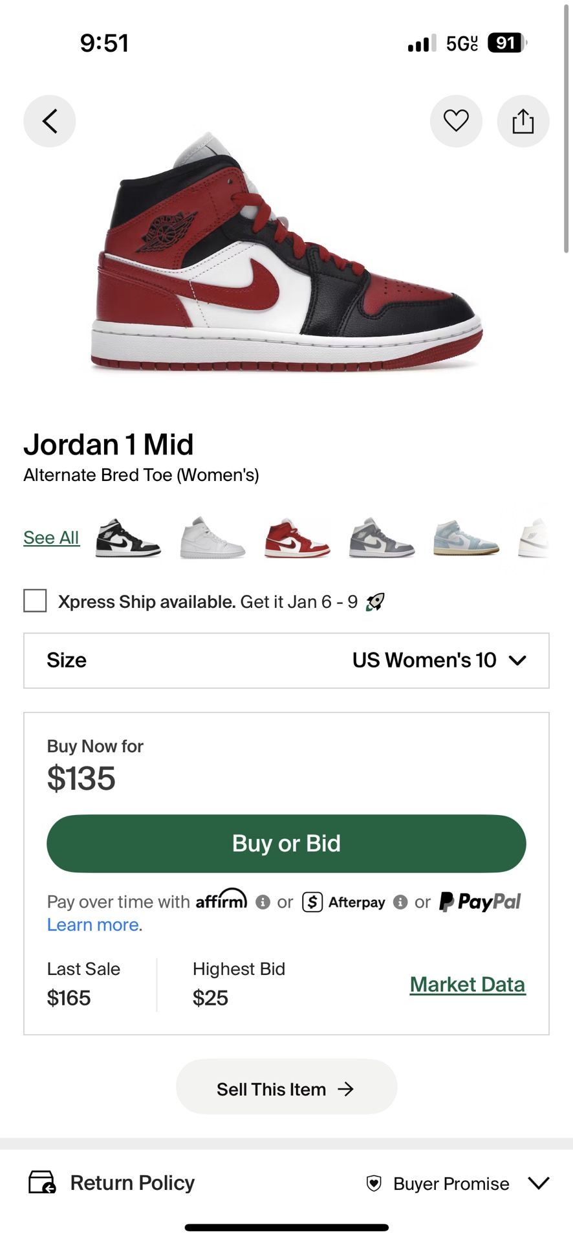Open the See All link
The width and height of the screenshot is (573, 1243).
pyautogui.click(x=51, y=537)
